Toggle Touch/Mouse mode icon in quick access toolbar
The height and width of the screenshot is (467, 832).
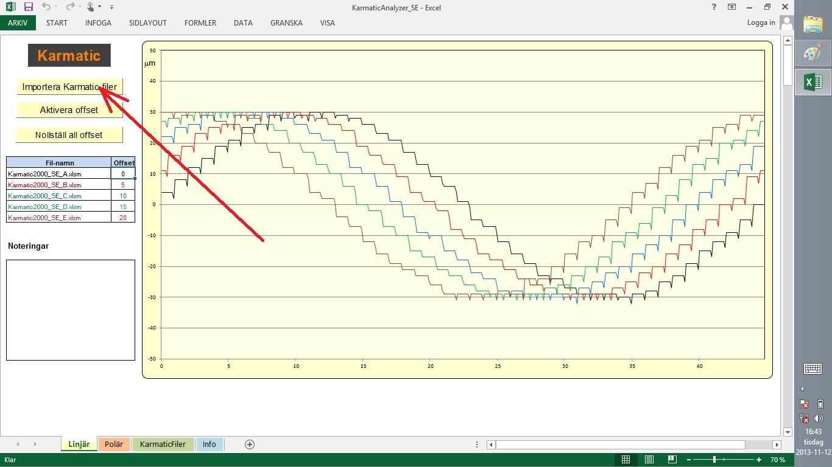tap(91, 7)
